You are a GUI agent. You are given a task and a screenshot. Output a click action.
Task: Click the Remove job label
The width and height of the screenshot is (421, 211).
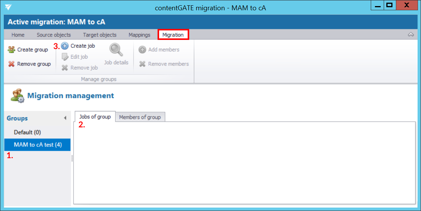[84, 68]
